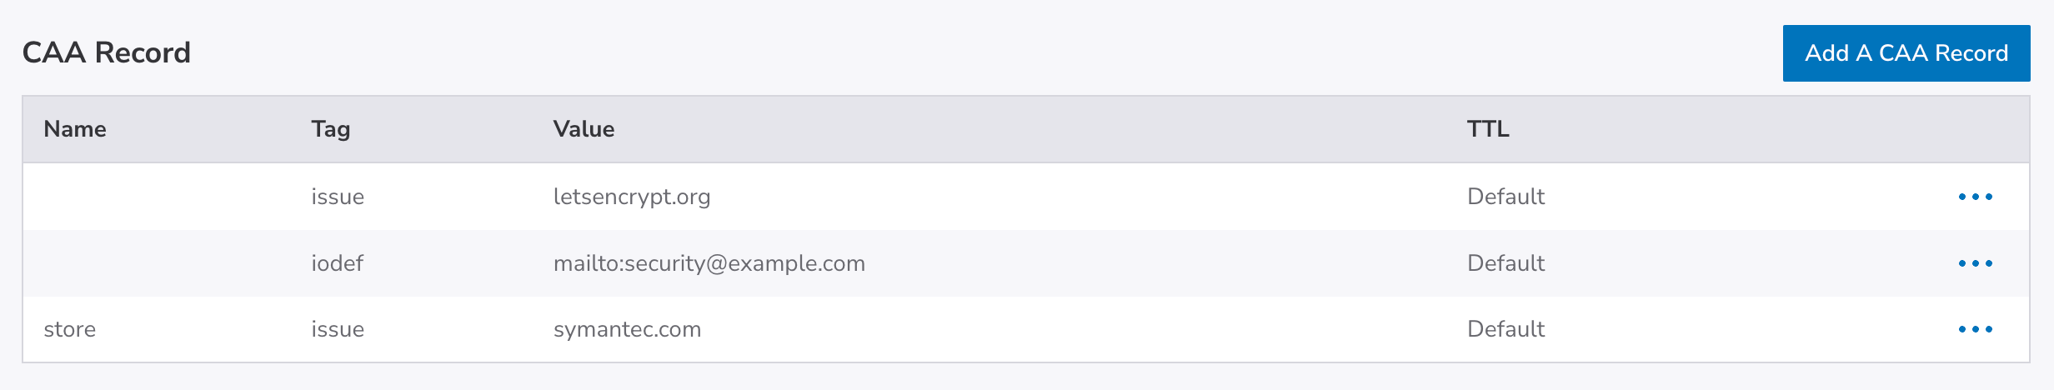Viewport: 2054px width, 390px height.
Task: Click the store name cell
Action: click(69, 329)
